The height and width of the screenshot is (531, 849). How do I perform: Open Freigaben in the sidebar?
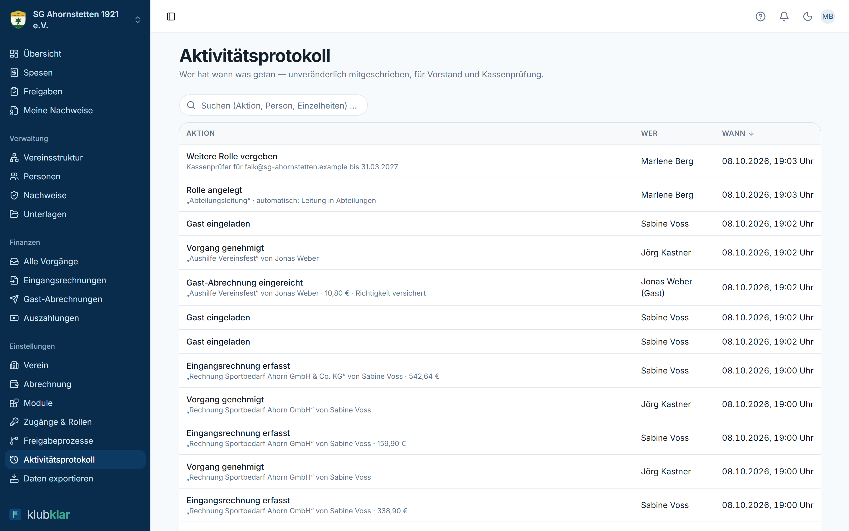tap(75, 92)
